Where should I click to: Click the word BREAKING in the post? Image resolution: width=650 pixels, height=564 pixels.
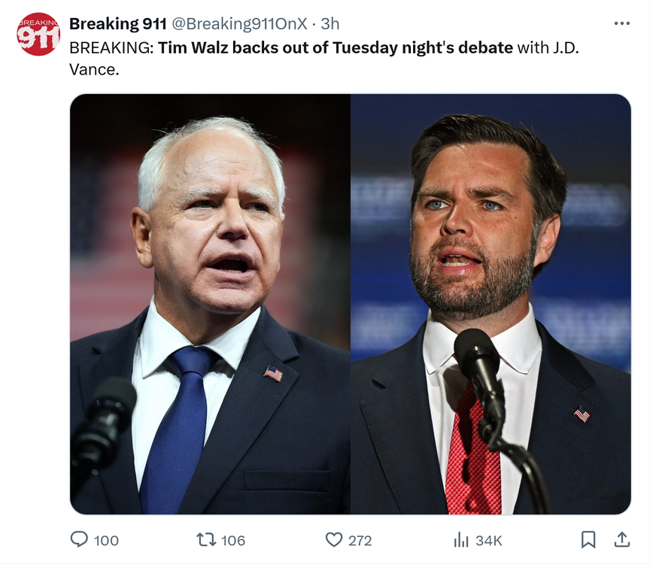(x=111, y=47)
